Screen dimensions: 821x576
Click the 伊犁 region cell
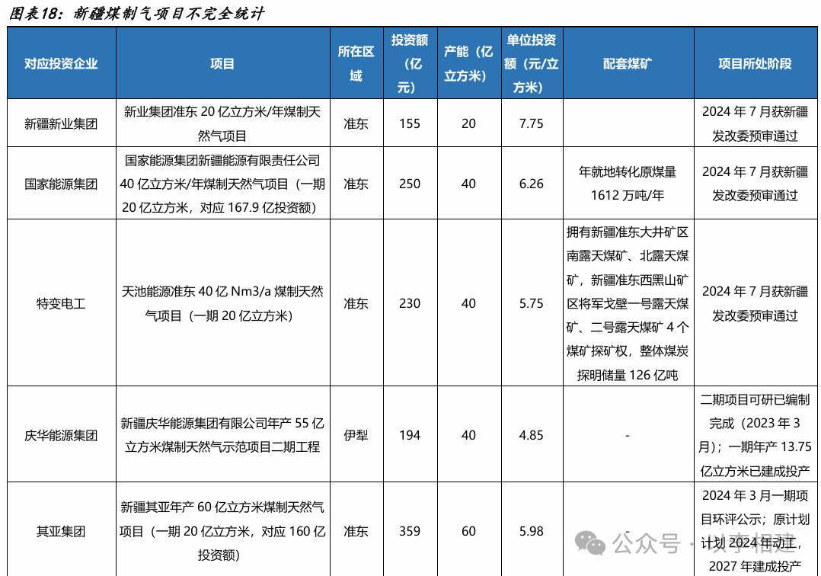[x=356, y=435]
